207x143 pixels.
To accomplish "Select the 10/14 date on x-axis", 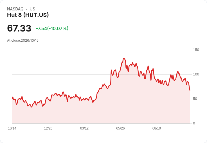I will (x=12, y=128).
